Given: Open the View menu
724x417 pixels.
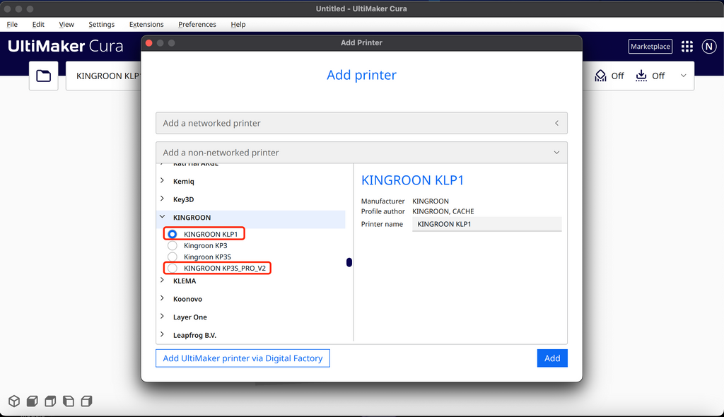Looking at the screenshot, I should pyautogui.click(x=66, y=25).
